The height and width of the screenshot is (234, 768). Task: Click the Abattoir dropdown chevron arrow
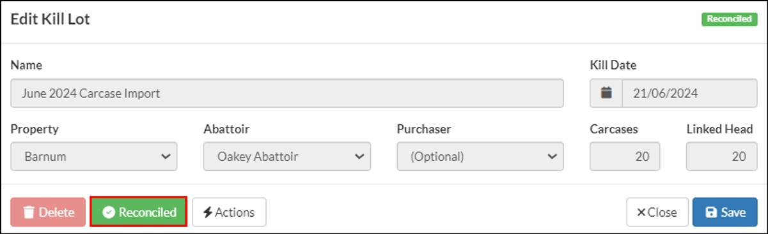[359, 156]
